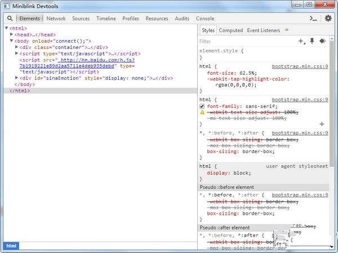
Task: Click the search magnifier icon in Devtools toolbar
Action: pos(10,19)
